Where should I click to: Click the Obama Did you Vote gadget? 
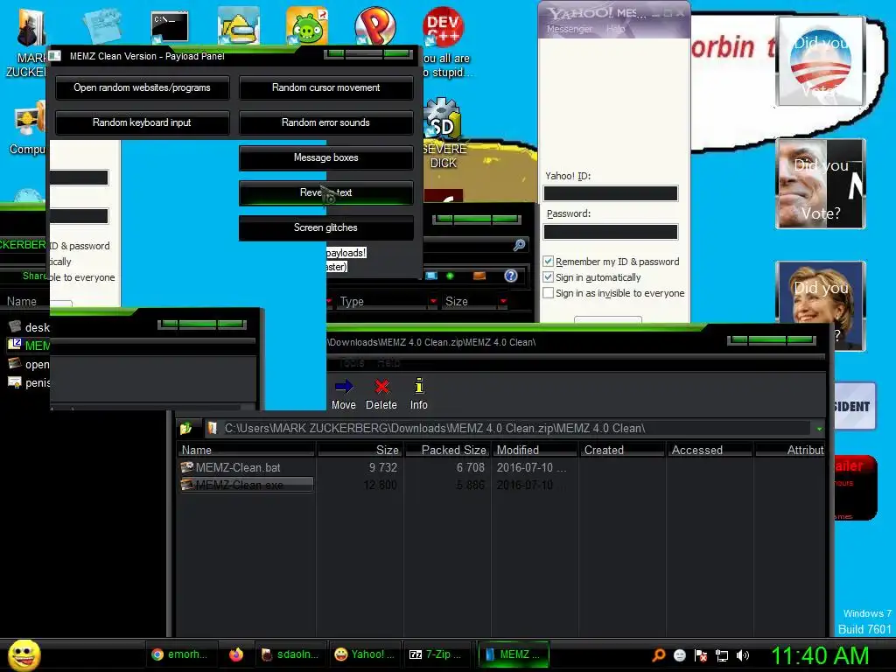point(821,61)
